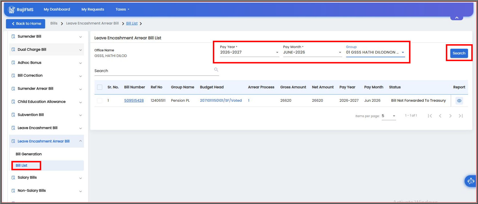Open the Group dropdown
The image size is (478, 204).
tap(375, 52)
